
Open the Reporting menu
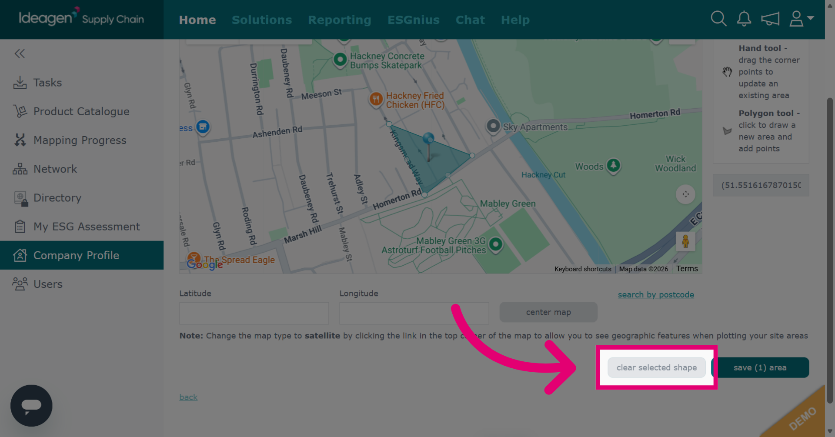coord(340,20)
